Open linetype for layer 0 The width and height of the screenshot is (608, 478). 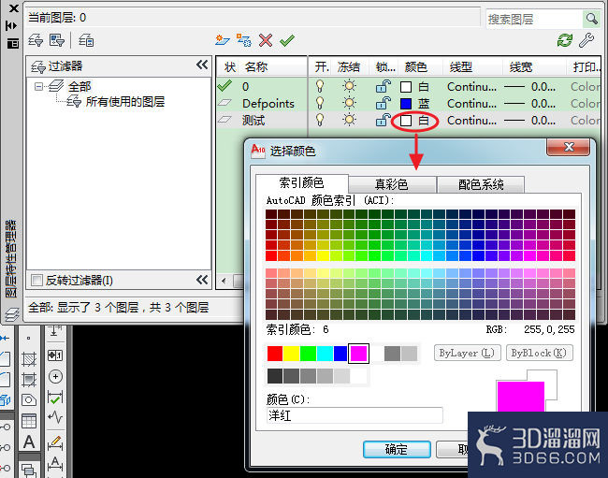[471, 86]
